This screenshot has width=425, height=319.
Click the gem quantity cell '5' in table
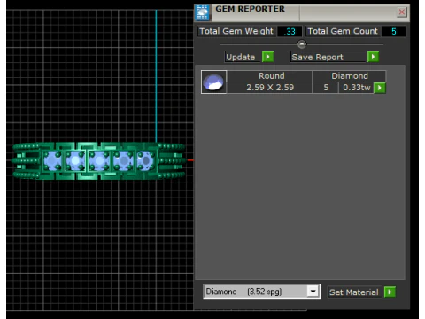tap(326, 88)
